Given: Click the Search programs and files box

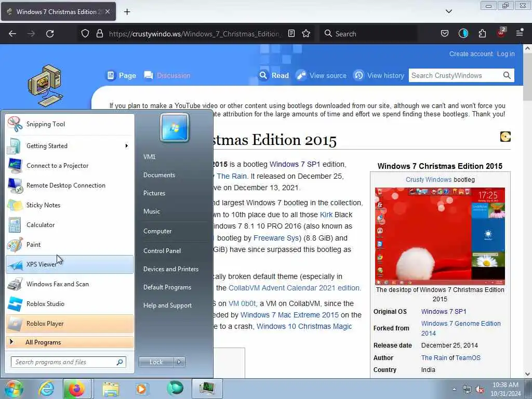Looking at the screenshot, I should 69,362.
